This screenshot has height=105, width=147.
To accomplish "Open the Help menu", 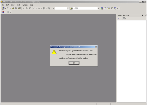I will 31,5.
